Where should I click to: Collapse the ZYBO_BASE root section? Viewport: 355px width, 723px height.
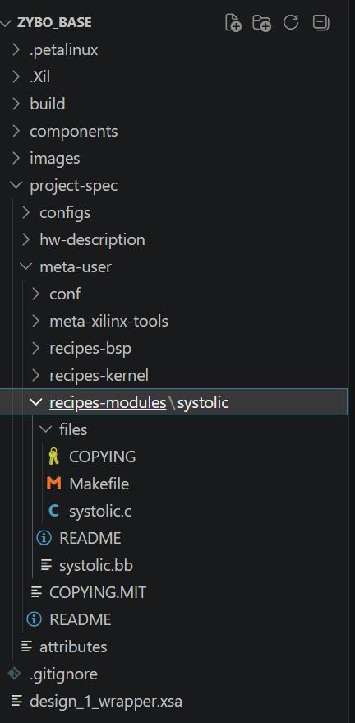coord(6,22)
